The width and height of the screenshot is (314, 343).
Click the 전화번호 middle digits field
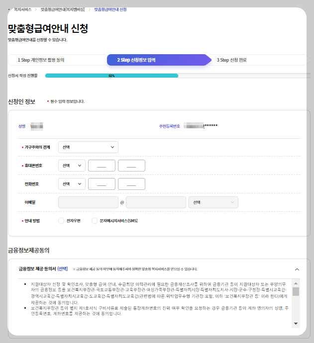click(x=102, y=184)
